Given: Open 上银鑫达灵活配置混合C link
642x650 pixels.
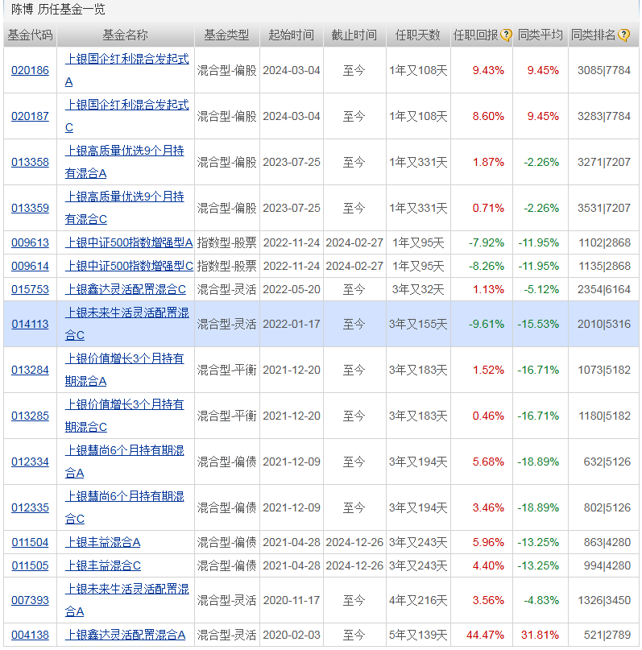Looking at the screenshot, I should click(x=126, y=290).
